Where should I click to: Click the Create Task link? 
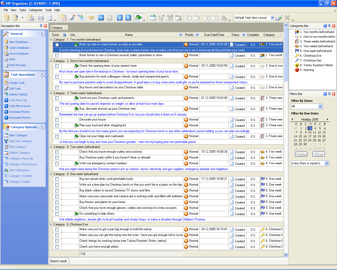17,83
